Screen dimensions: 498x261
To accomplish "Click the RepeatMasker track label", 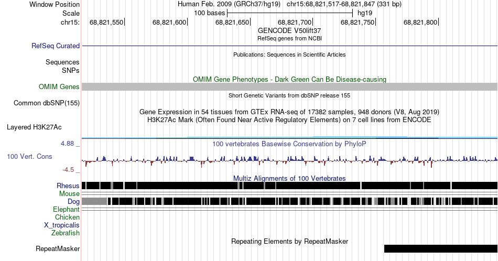I will tap(58, 248).
